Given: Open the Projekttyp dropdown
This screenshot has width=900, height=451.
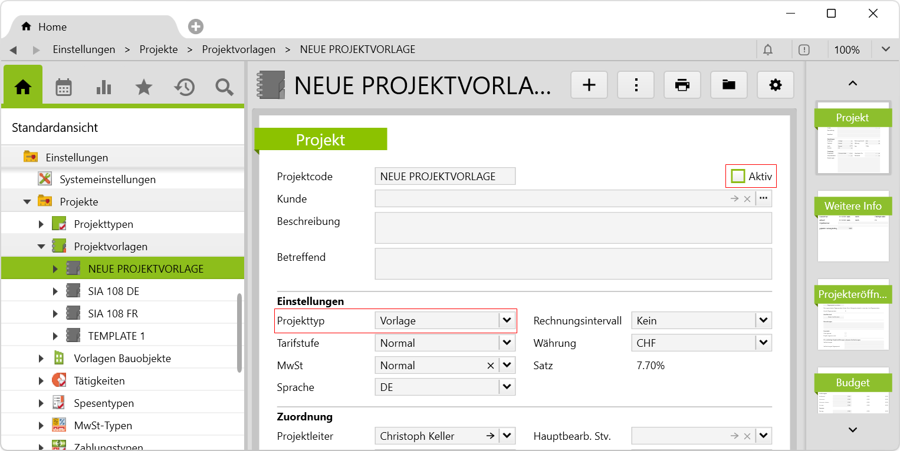Looking at the screenshot, I should coord(507,321).
